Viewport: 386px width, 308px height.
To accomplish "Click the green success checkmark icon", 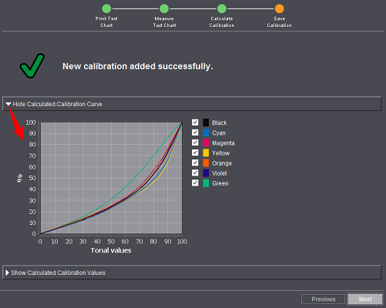I will (32, 65).
